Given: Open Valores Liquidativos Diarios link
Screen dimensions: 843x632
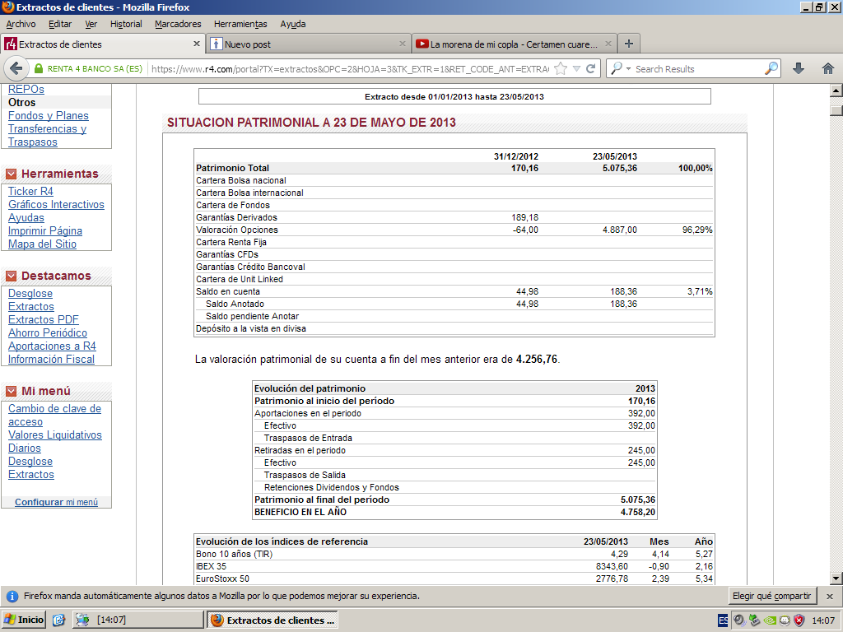Looking at the screenshot, I should click(x=54, y=442).
